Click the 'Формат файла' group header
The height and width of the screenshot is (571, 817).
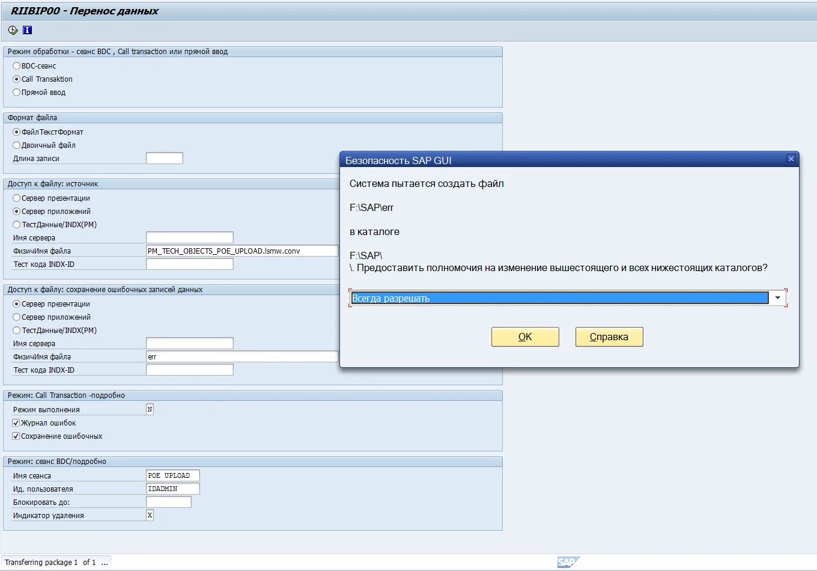(x=32, y=118)
